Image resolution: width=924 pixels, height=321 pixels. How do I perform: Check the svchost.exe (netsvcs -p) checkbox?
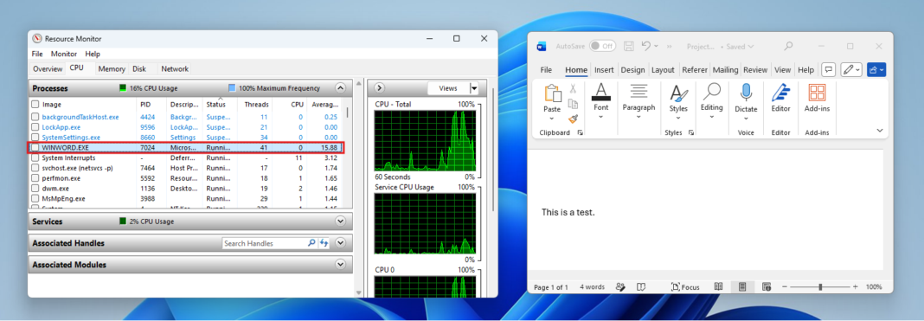click(x=35, y=168)
